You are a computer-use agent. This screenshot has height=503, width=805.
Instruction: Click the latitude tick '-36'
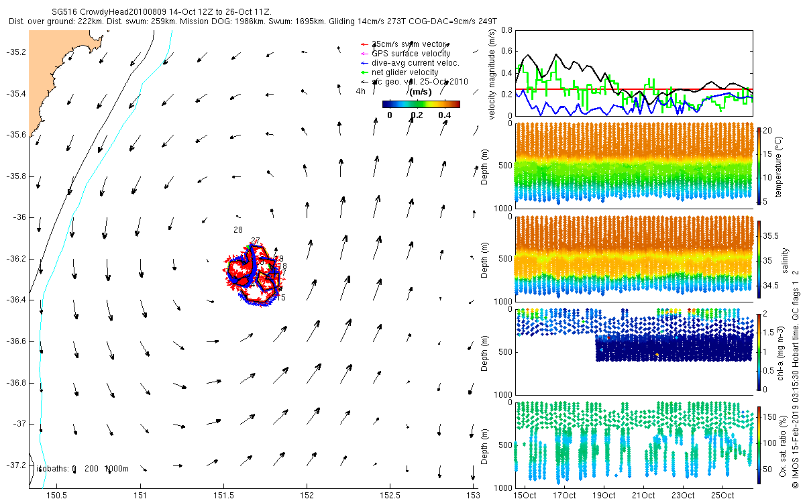(x=19, y=217)
